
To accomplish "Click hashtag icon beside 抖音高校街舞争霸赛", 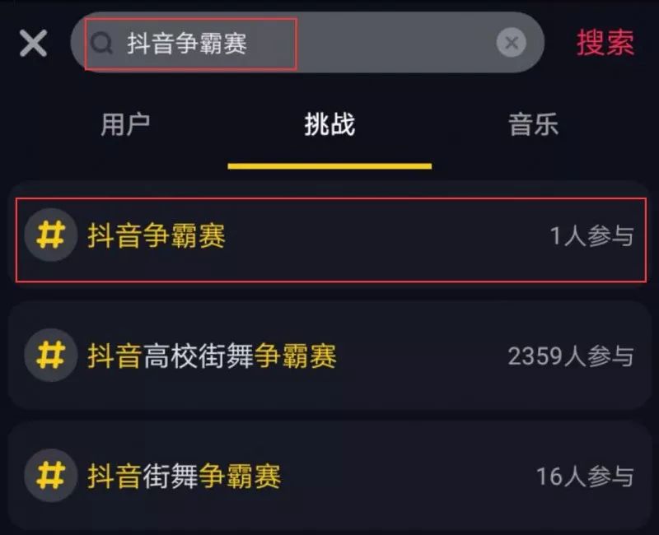I will click(51, 356).
